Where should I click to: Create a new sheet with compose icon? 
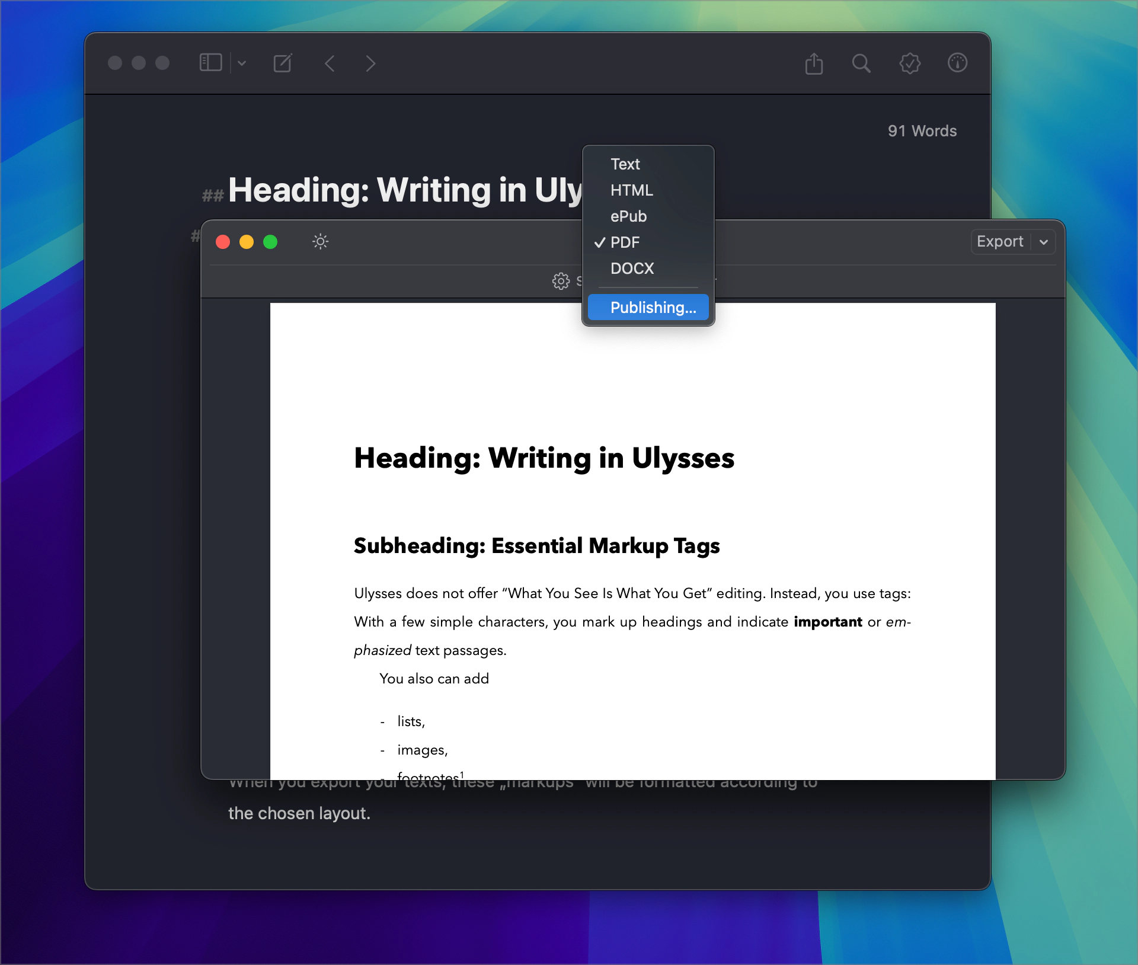pos(283,63)
